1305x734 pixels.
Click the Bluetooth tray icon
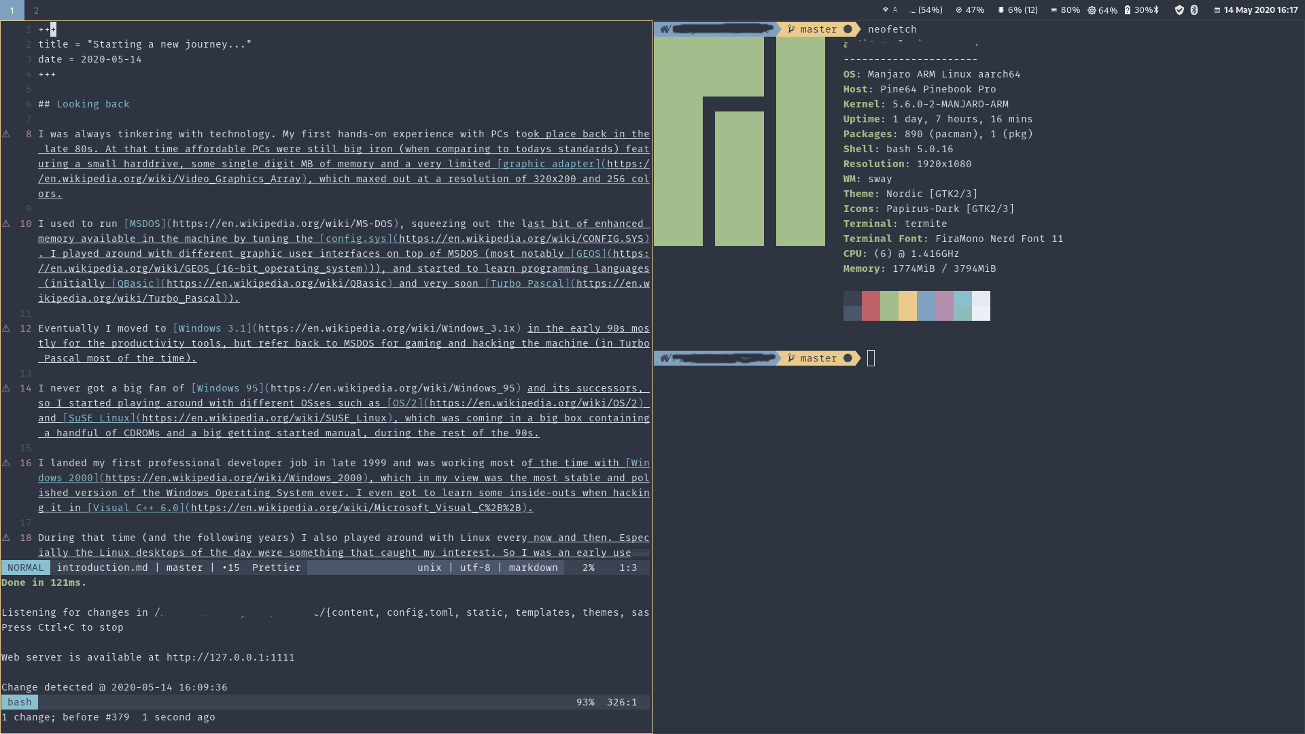tap(1194, 10)
